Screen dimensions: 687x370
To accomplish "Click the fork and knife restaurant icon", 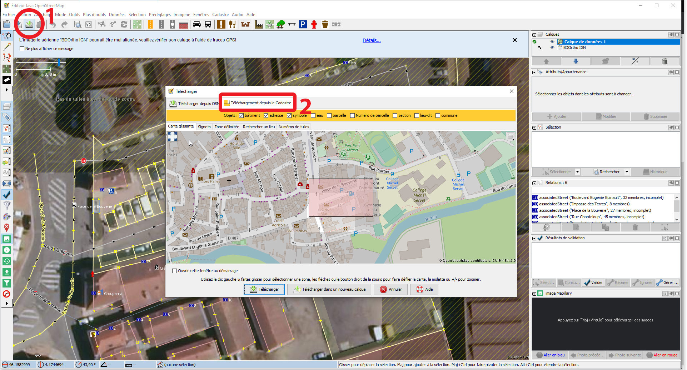I will [232, 24].
